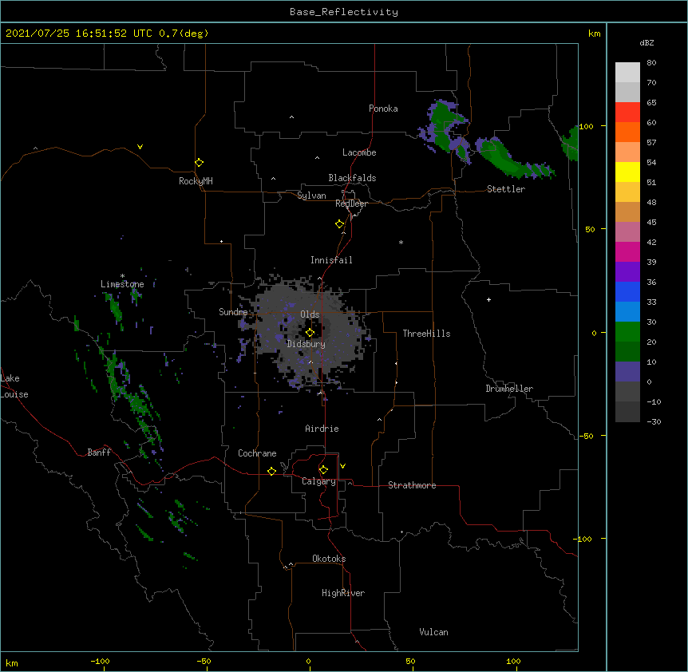Select the Lacombe city label
Viewport: 688px width, 672px height.
click(x=359, y=152)
